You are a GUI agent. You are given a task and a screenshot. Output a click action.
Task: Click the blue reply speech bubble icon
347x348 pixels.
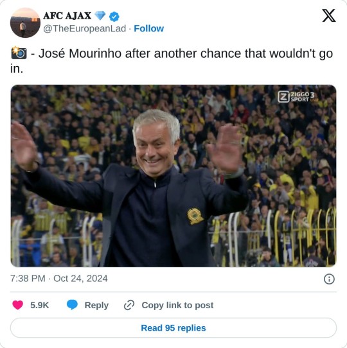(x=72, y=305)
